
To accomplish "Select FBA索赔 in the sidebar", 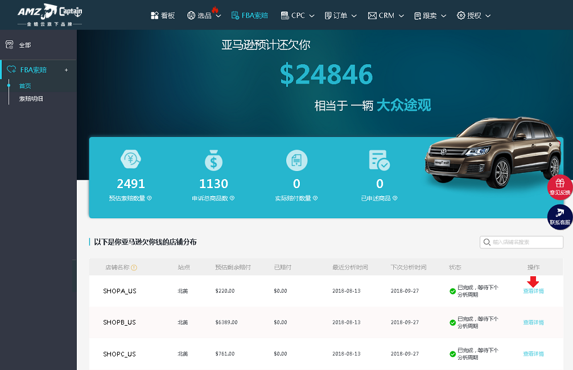I will [34, 70].
